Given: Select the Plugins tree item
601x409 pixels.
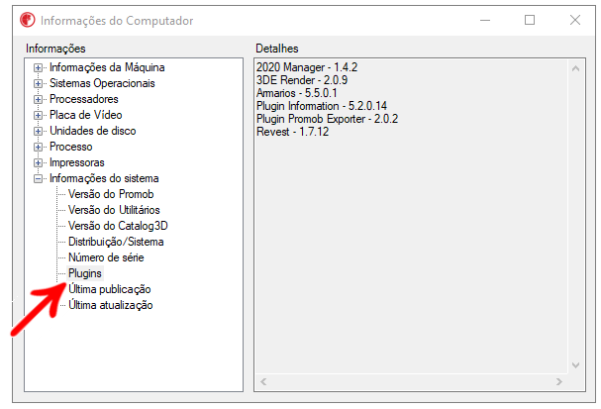Looking at the screenshot, I should coord(85,273).
